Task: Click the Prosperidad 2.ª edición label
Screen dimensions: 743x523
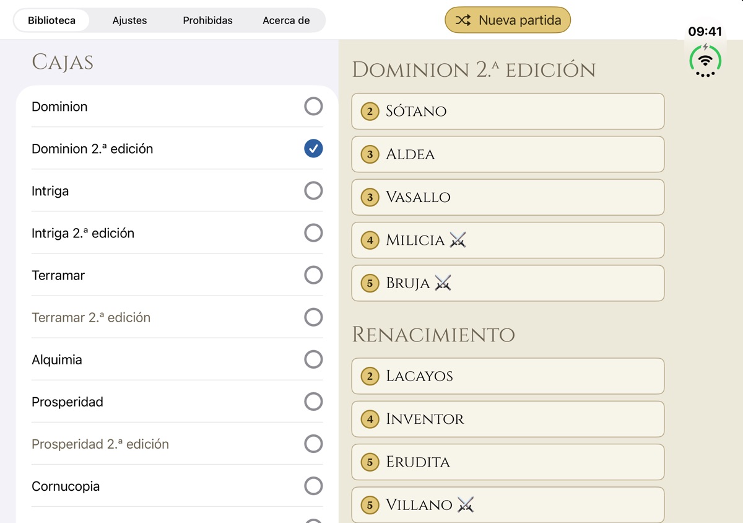Action: pyautogui.click(x=100, y=444)
